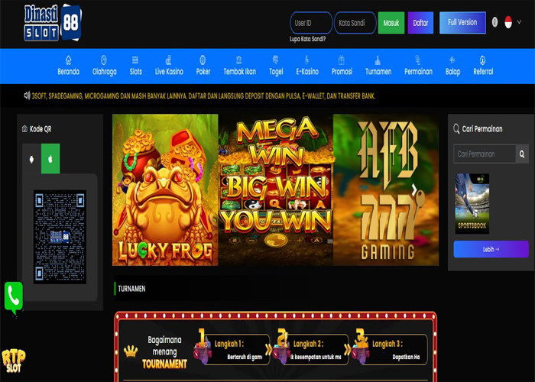The image size is (535, 382).
Task: Select the Indonesian flag language icon
Action: coord(508,22)
